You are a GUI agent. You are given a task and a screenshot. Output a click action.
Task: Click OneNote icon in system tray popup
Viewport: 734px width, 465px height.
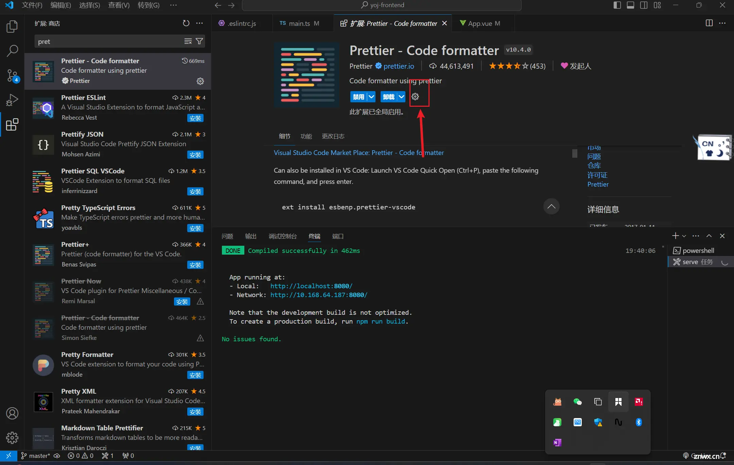pyautogui.click(x=557, y=443)
